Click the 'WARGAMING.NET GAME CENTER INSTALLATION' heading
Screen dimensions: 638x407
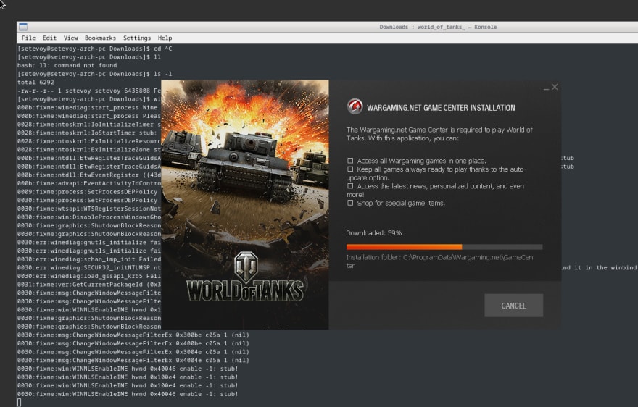pos(441,108)
